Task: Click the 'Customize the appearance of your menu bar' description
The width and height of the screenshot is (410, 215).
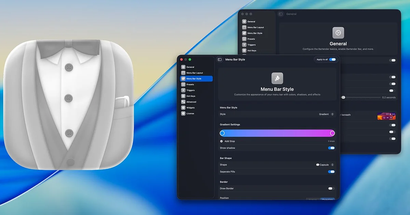Action: [x=277, y=95]
